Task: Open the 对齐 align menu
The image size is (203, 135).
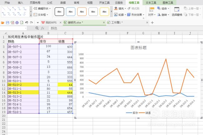Action: click(x=151, y=12)
